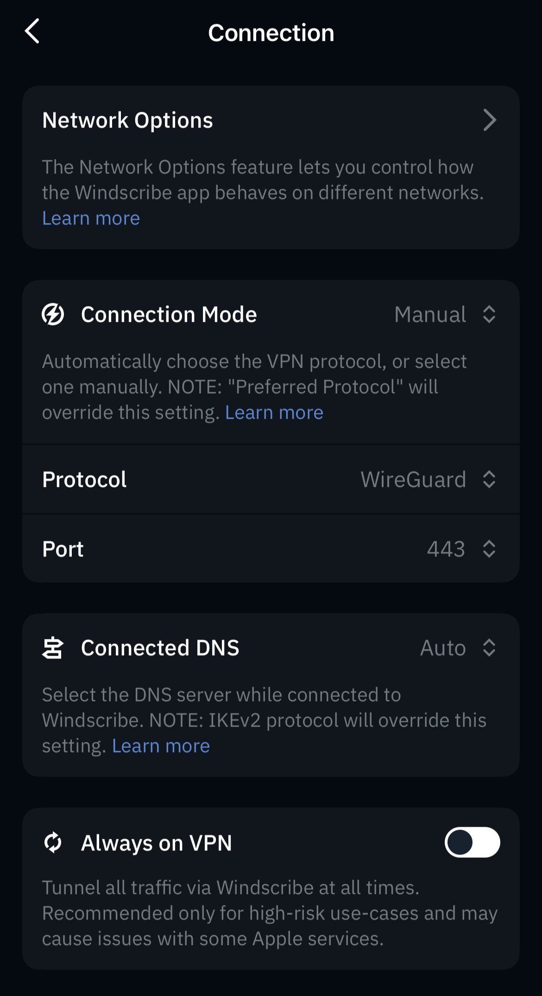This screenshot has width=542, height=996.
Task: Select the Port row label
Action: (x=63, y=549)
